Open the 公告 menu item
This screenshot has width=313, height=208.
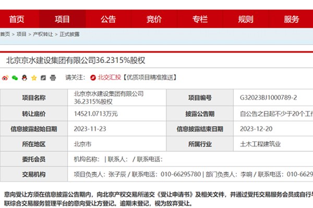pos(108,19)
